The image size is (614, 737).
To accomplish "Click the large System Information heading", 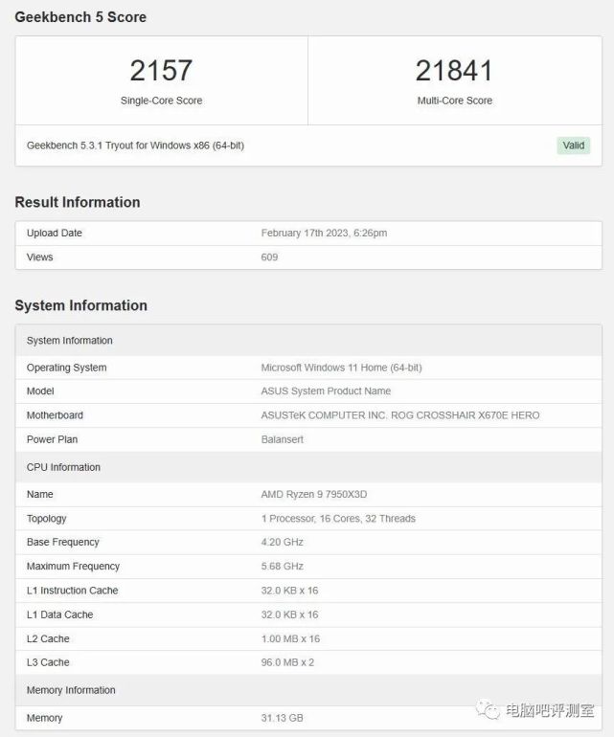I will point(80,305).
